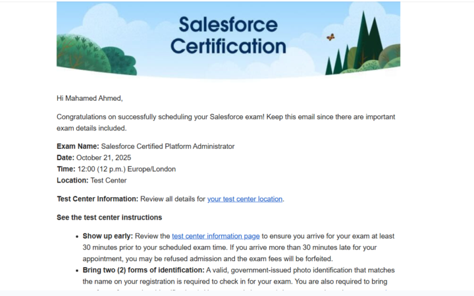The width and height of the screenshot is (474, 296).
Task: Click the butterfly icon in the banner
Action: coord(330,38)
